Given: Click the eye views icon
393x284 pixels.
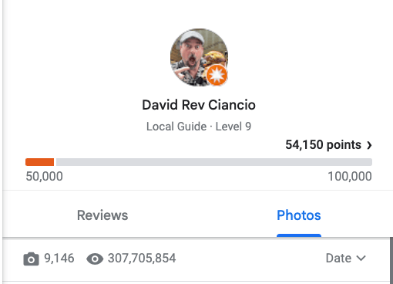Looking at the screenshot, I should click(x=95, y=259).
